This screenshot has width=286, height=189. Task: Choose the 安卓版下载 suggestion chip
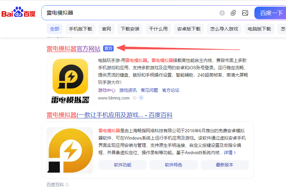pyautogui.click(x=189, y=29)
